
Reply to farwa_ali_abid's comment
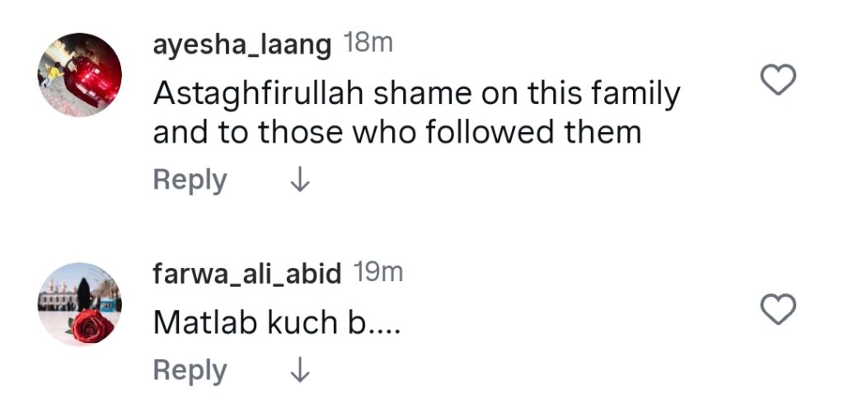pyautogui.click(x=190, y=372)
